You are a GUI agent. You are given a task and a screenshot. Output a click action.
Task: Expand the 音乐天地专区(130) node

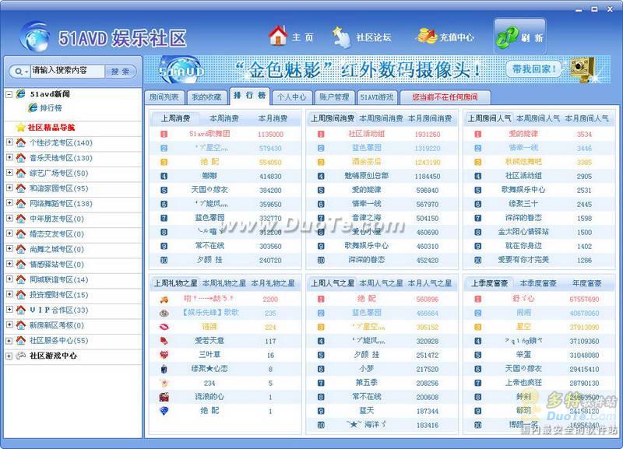(9, 157)
